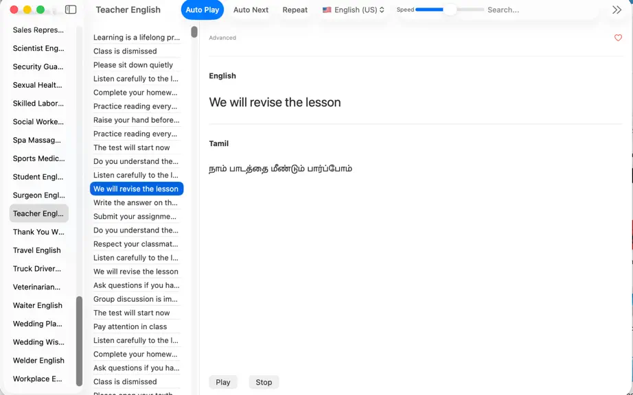Open the Sales Representative category
Screen dimensions: 633x395
coord(38,29)
